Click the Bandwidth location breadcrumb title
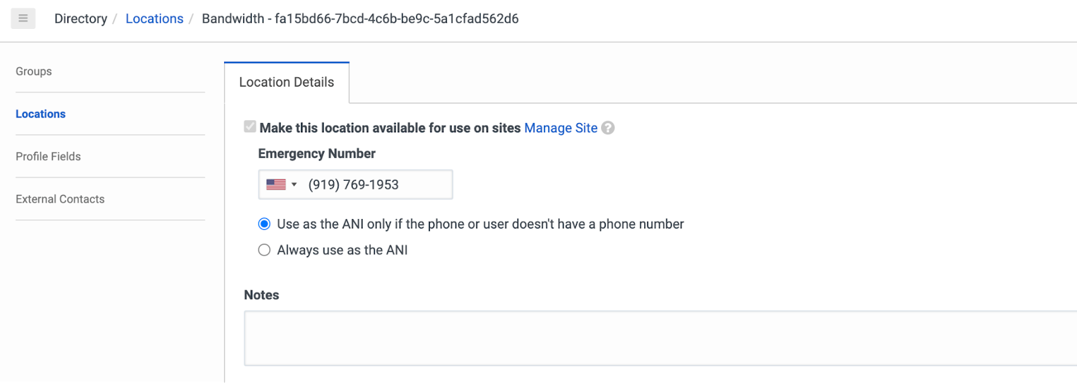The height and width of the screenshot is (383, 1077). coord(360,19)
